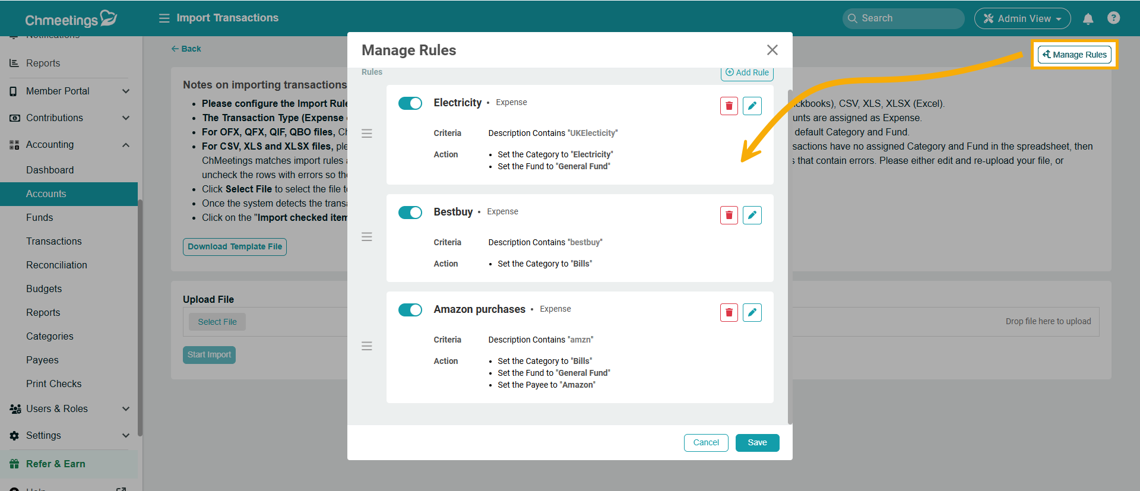Viewport: 1140px width, 491px height.
Task: Open Accounting Reports submenu item
Action: click(x=43, y=312)
